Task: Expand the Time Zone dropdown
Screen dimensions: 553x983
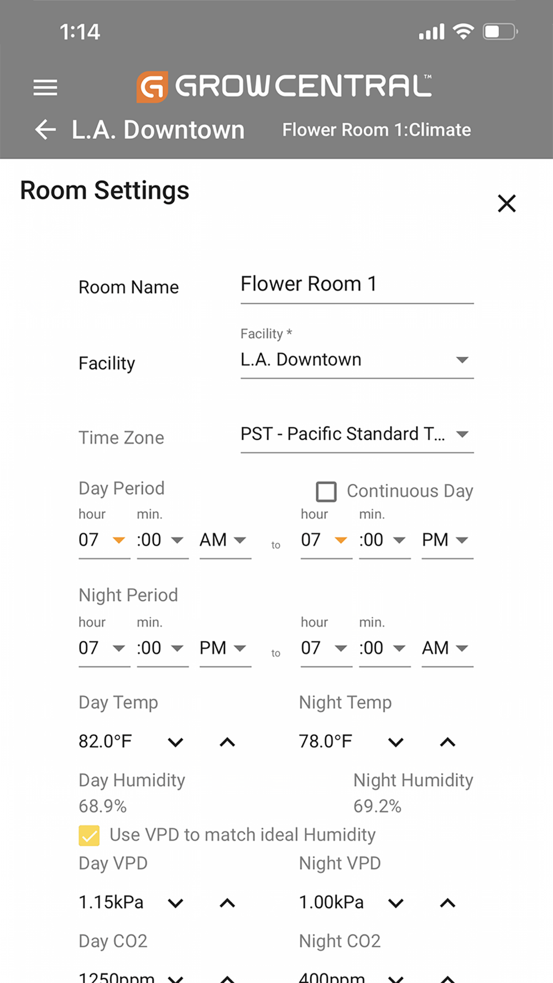Action: [x=357, y=435]
